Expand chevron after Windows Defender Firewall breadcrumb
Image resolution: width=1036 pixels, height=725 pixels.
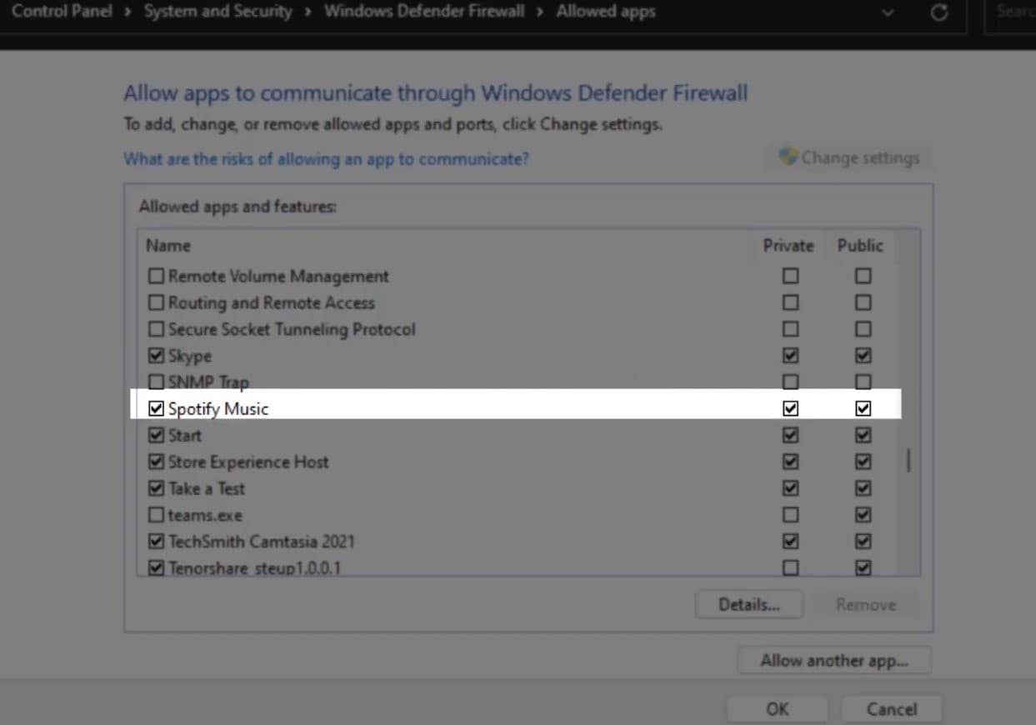click(540, 12)
